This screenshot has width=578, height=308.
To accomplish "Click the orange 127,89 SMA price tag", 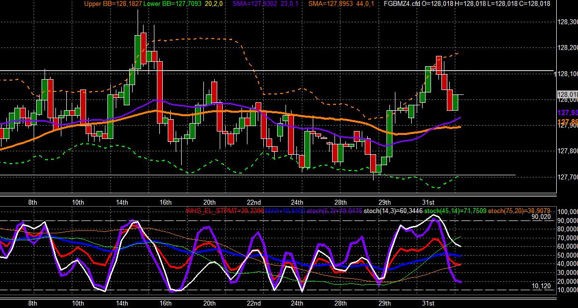I will point(568,122).
